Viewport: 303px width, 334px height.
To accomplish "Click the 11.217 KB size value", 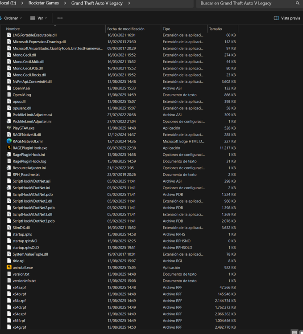I will [x=228, y=148].
